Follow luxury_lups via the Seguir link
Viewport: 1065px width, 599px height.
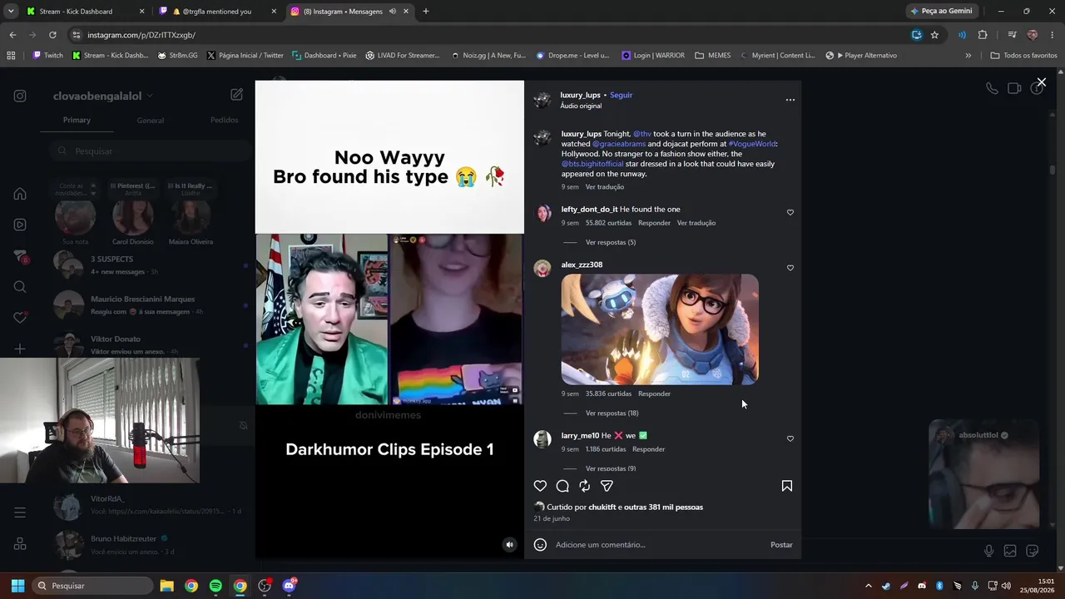(x=621, y=95)
